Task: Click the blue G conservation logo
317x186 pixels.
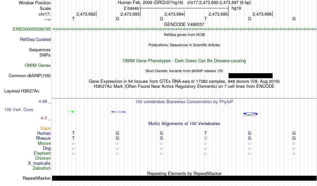Action: pyautogui.click(x=250, y=114)
